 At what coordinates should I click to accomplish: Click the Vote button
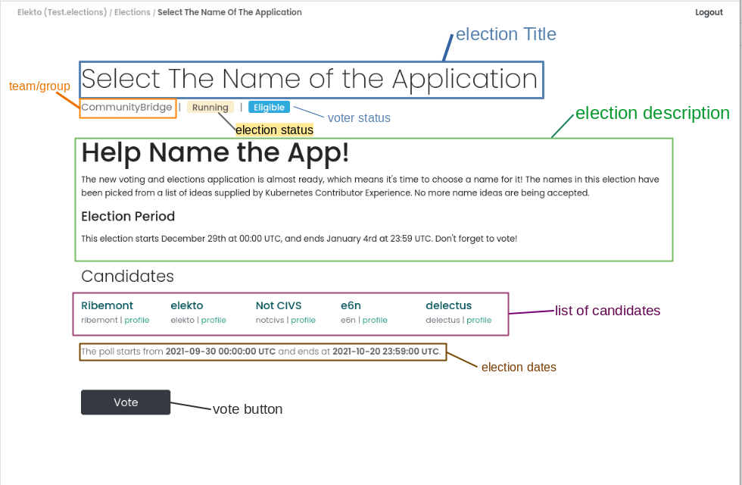125,402
